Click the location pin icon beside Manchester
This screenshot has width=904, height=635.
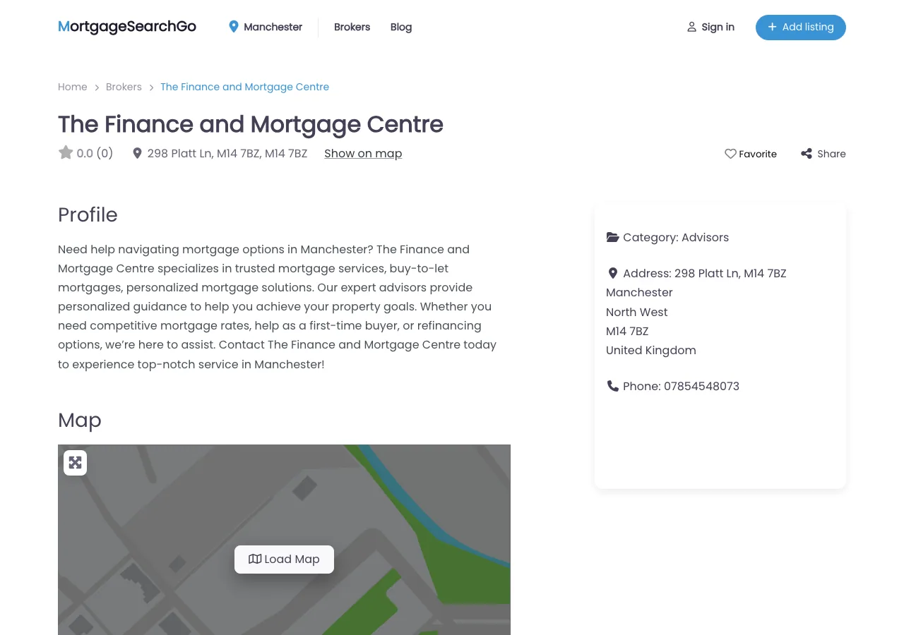(234, 27)
